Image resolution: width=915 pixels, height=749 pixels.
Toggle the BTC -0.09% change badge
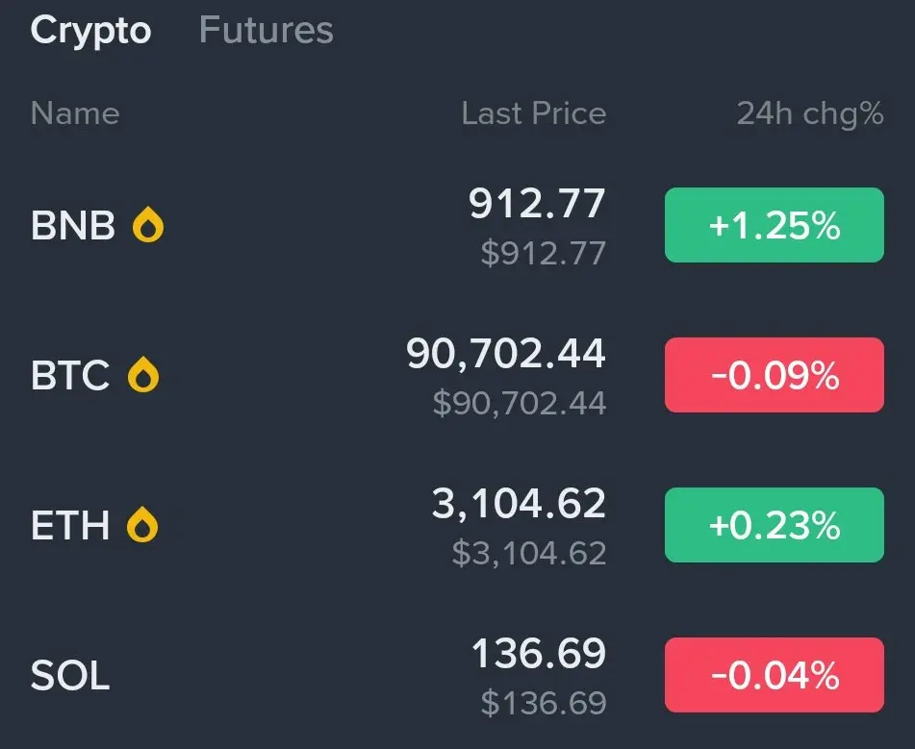coord(775,375)
